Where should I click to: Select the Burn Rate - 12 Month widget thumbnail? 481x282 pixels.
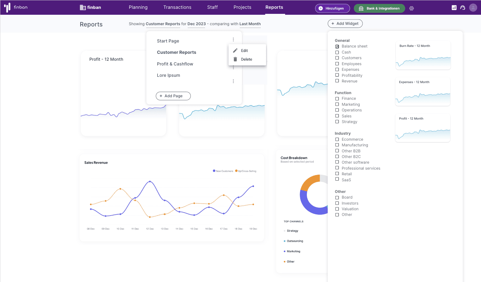pyautogui.click(x=423, y=55)
